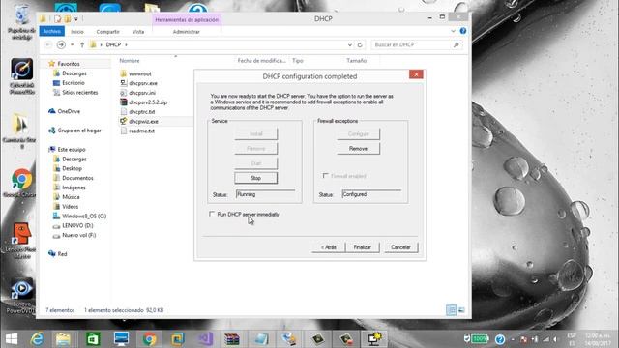Open Red in the navigation pane
The width and height of the screenshot is (619, 348).
[x=62, y=253]
